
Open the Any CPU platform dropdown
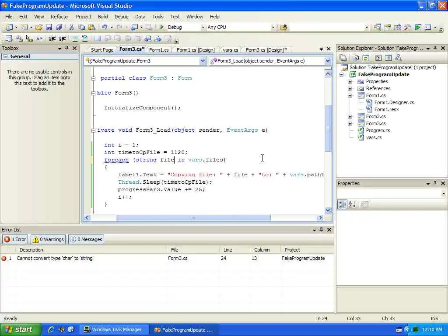pyautogui.click(x=273, y=28)
